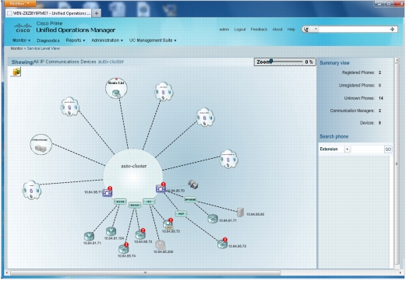Screen dimensions: 406x281
Task: Open the Monitor dropdown menu
Action: (x=22, y=40)
